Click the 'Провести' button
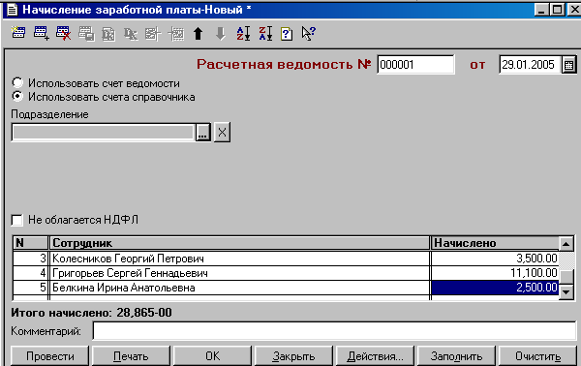 click(50, 356)
